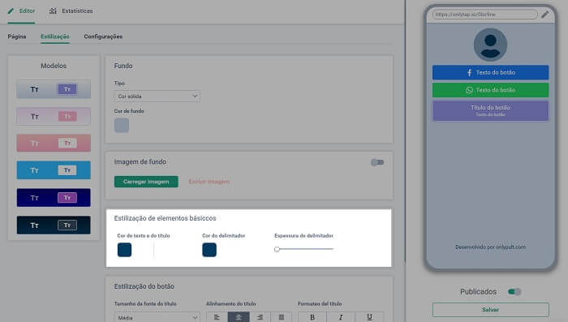Click the Espessura do delimitador slider handle

tap(278, 249)
